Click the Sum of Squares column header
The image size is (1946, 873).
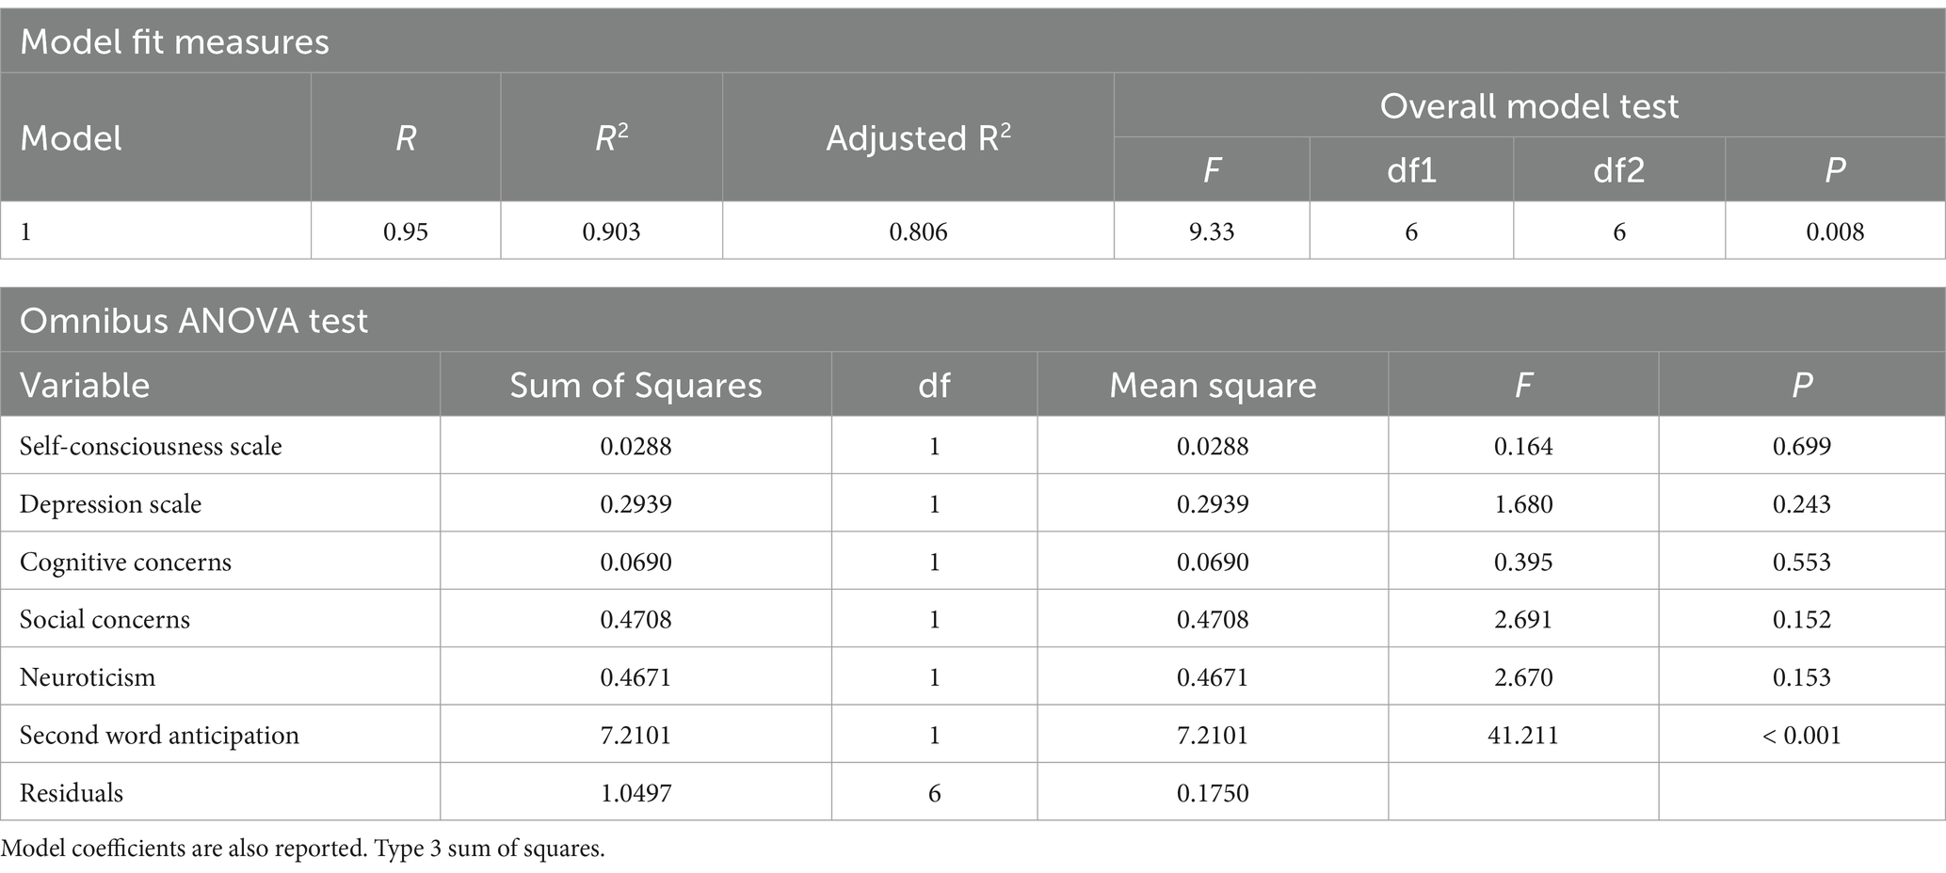[x=635, y=385]
